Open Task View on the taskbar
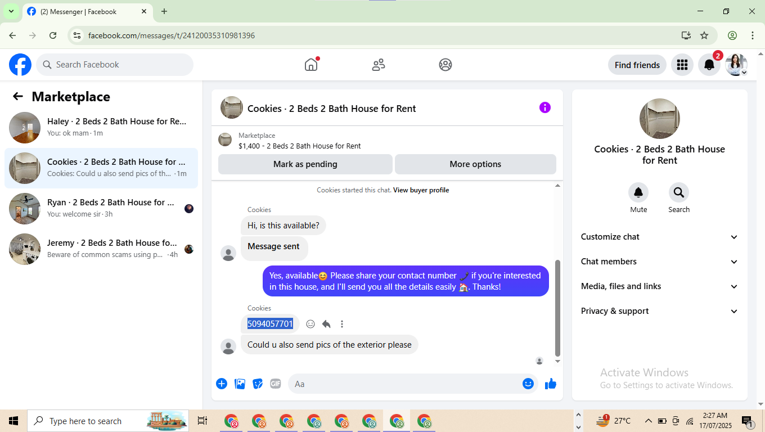Viewport: 765px width, 432px height. [x=202, y=421]
